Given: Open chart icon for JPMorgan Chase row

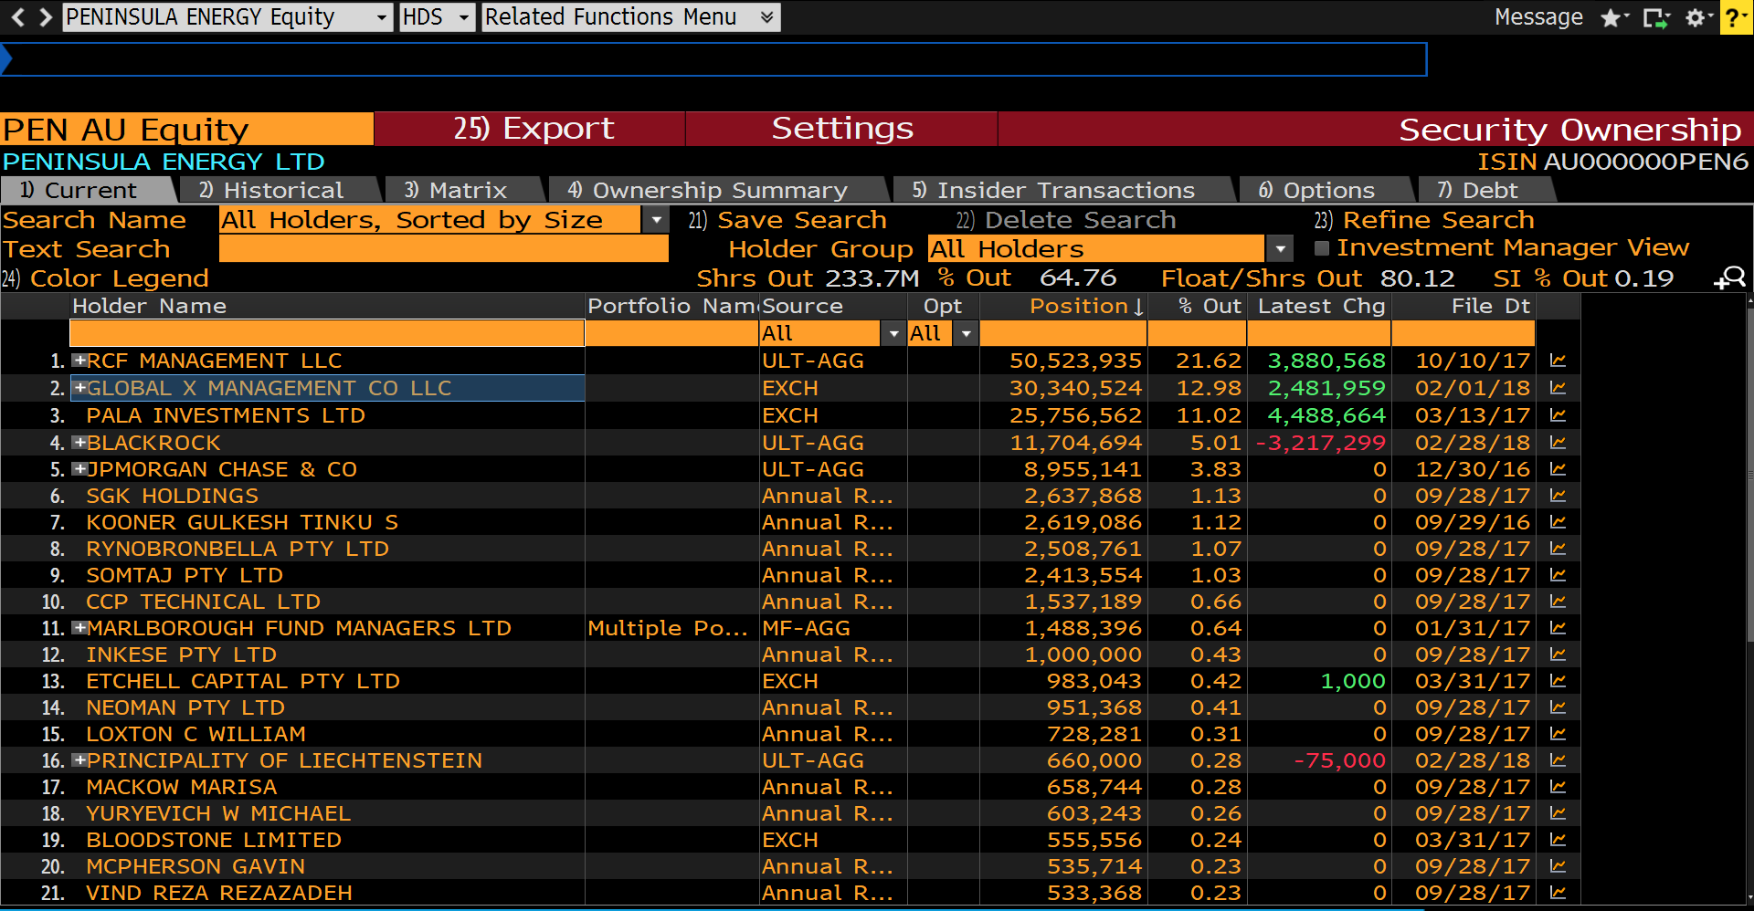Looking at the screenshot, I should click(1558, 470).
